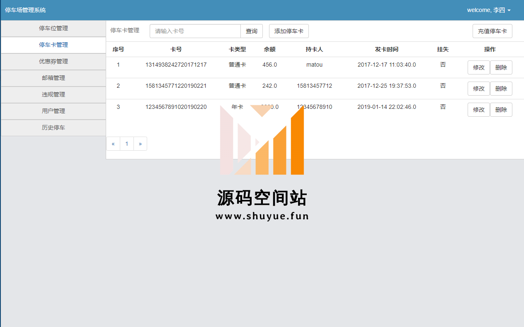Click issue time 2017-12-17 11:03:40.0
Viewport: 524px width, 327px height.
(x=387, y=65)
